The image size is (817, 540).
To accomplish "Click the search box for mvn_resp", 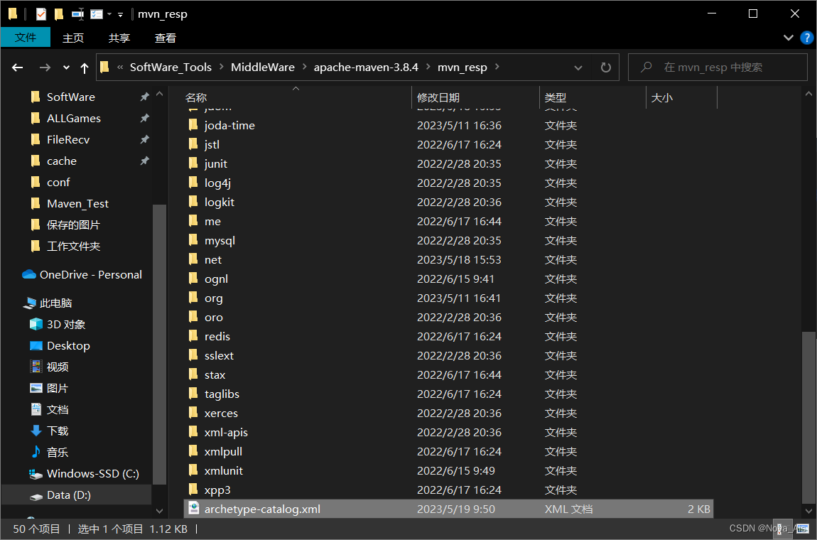I will (718, 67).
